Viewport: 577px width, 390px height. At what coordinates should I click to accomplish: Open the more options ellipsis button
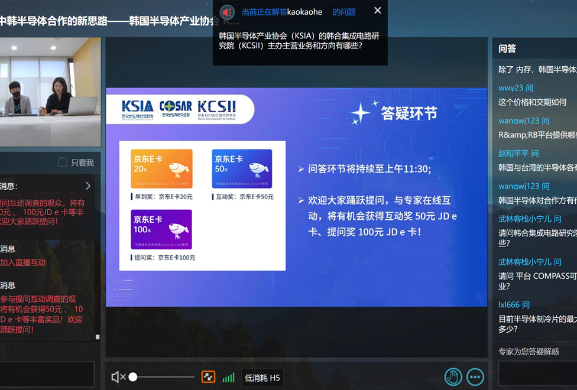(x=475, y=377)
